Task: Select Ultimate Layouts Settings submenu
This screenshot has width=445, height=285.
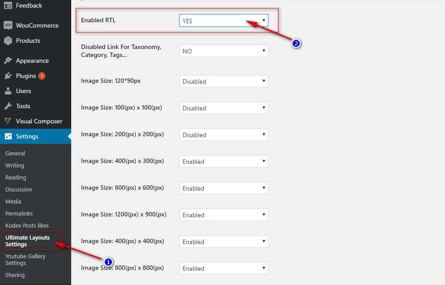Action: (27, 240)
